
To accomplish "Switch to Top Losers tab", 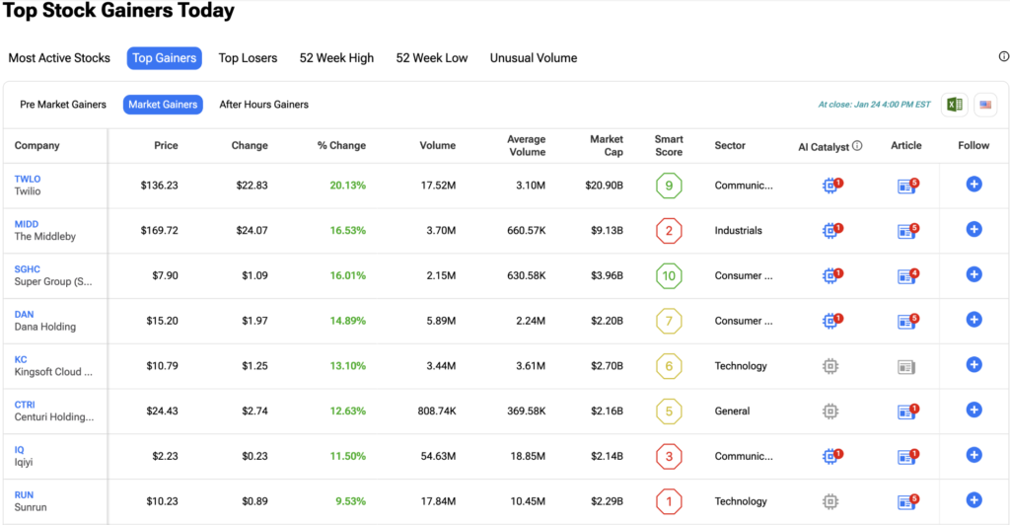I will [248, 58].
